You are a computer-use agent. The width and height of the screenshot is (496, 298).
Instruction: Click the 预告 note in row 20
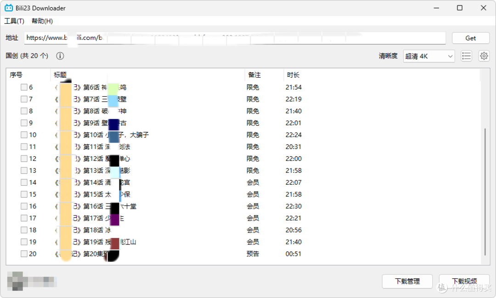[x=253, y=254]
